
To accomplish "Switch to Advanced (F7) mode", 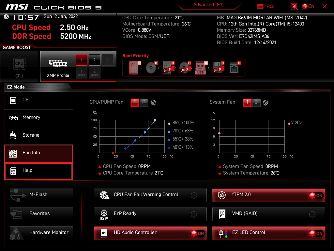I will tap(208, 5).
